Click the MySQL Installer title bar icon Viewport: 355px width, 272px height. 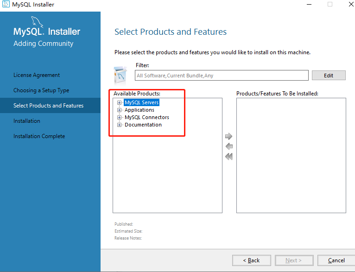coord(5,5)
